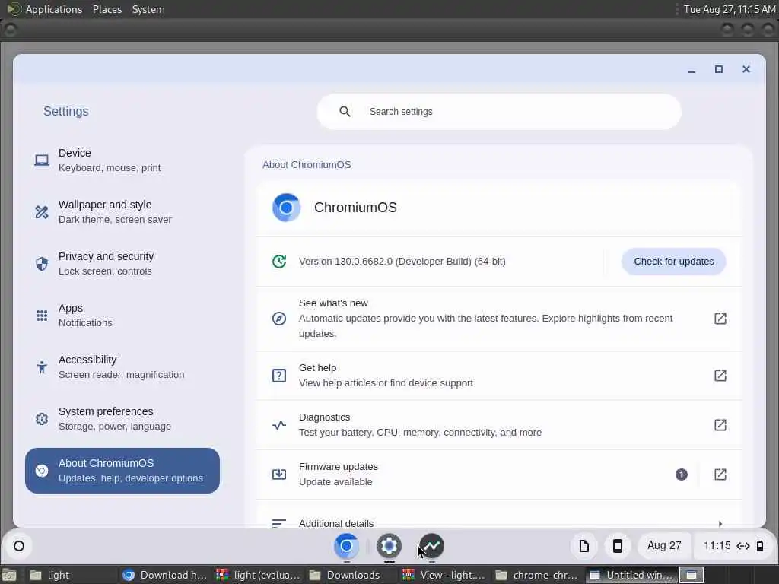This screenshot has height=584, width=779.
Task: Select Wallpaper and style section
Action: [x=122, y=212]
